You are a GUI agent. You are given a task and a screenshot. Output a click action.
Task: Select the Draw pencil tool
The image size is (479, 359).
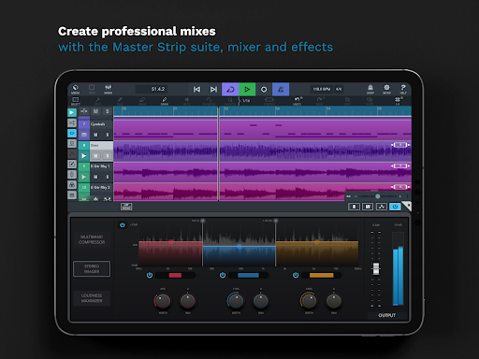[x=165, y=101]
